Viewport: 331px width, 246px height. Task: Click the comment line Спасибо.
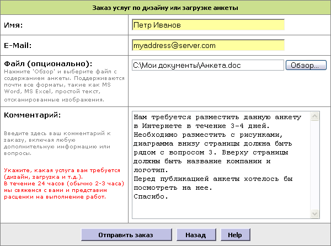click(x=151, y=196)
